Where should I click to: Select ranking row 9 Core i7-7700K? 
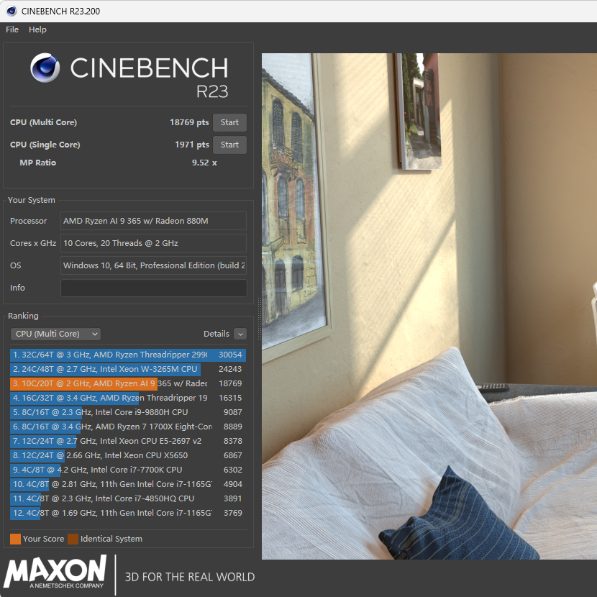128,470
